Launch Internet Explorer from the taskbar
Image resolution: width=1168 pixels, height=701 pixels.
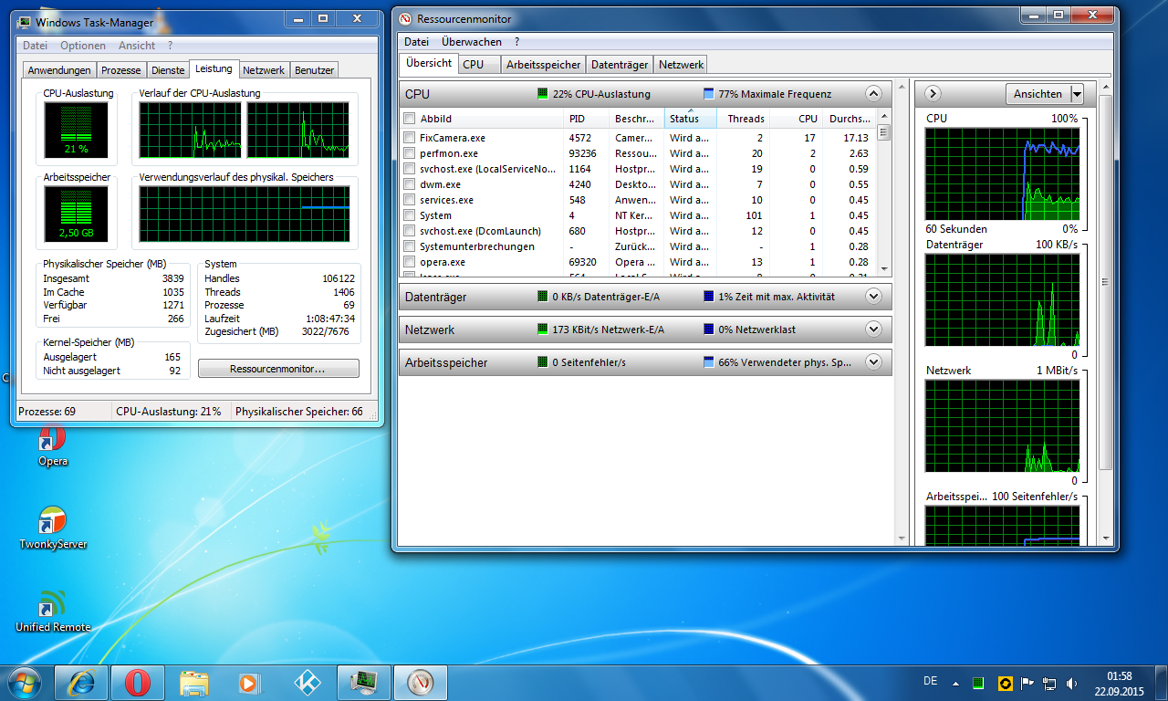[x=81, y=682]
